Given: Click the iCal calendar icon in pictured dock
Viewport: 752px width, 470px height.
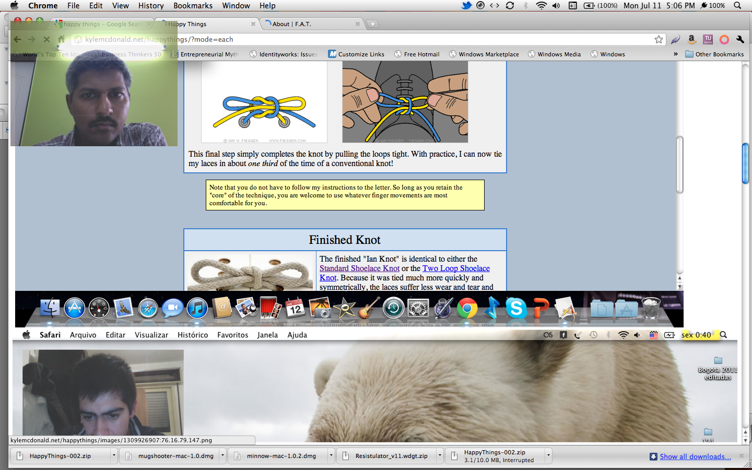Looking at the screenshot, I should pyautogui.click(x=295, y=308).
